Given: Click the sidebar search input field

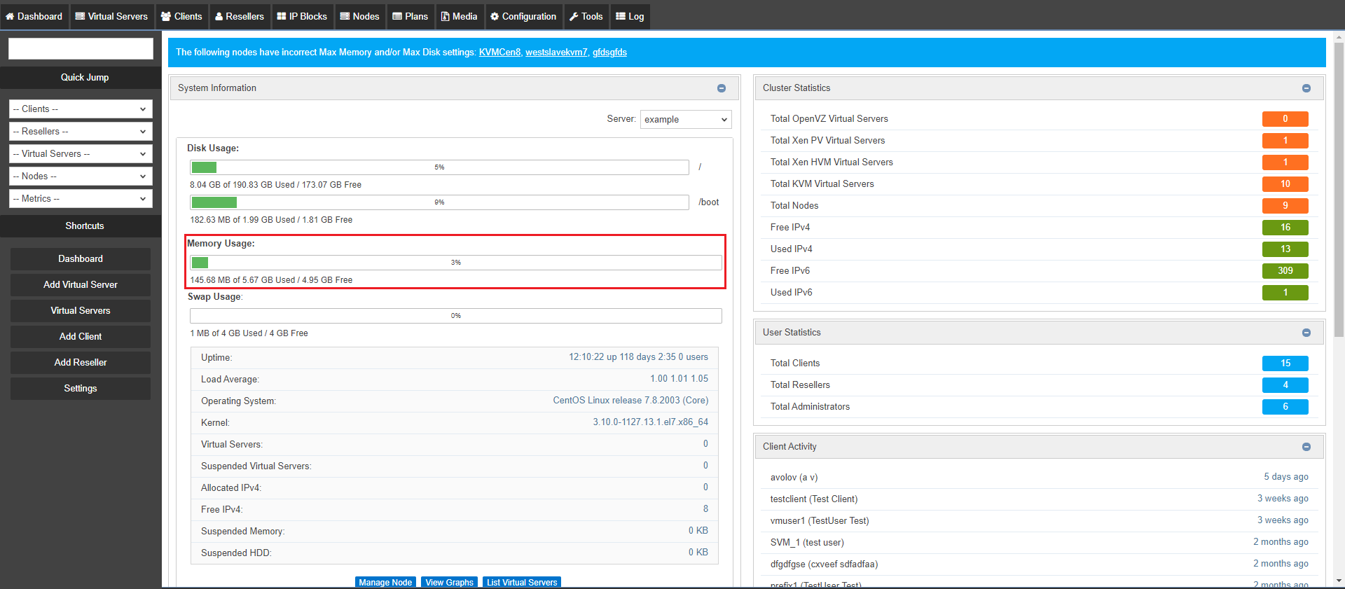Looking at the screenshot, I should [x=81, y=49].
